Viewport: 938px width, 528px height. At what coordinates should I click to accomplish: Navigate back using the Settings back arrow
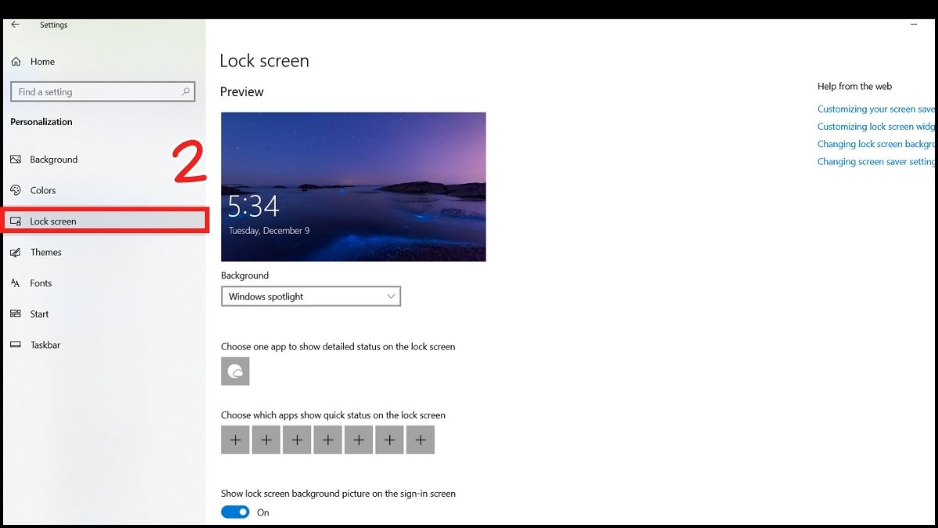(14, 24)
